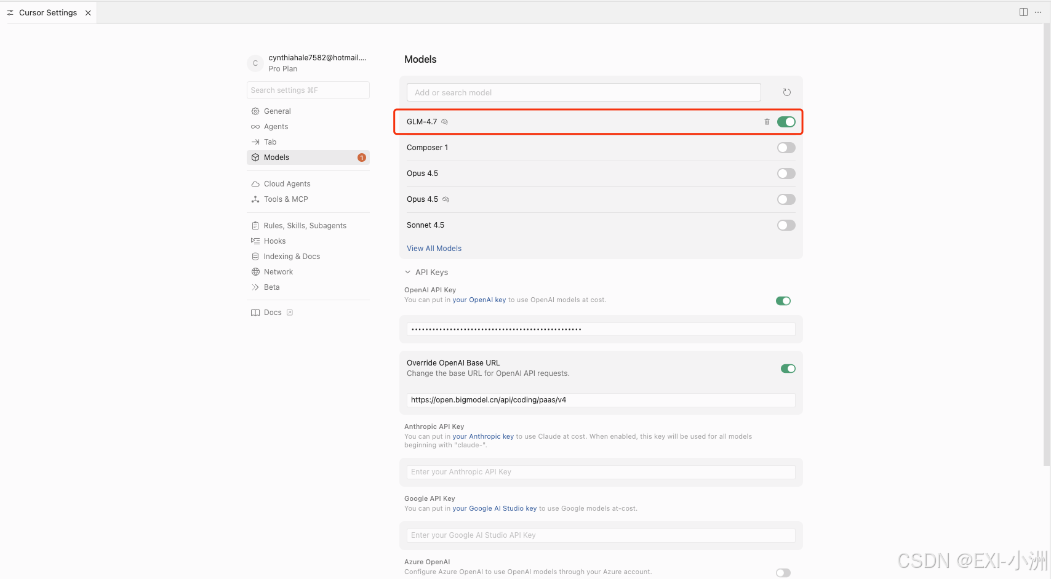
Task: Disable the GLM-4.7 model toggle
Action: click(786, 122)
